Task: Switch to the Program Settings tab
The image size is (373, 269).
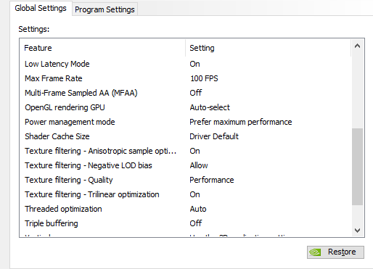Action: 104,9
